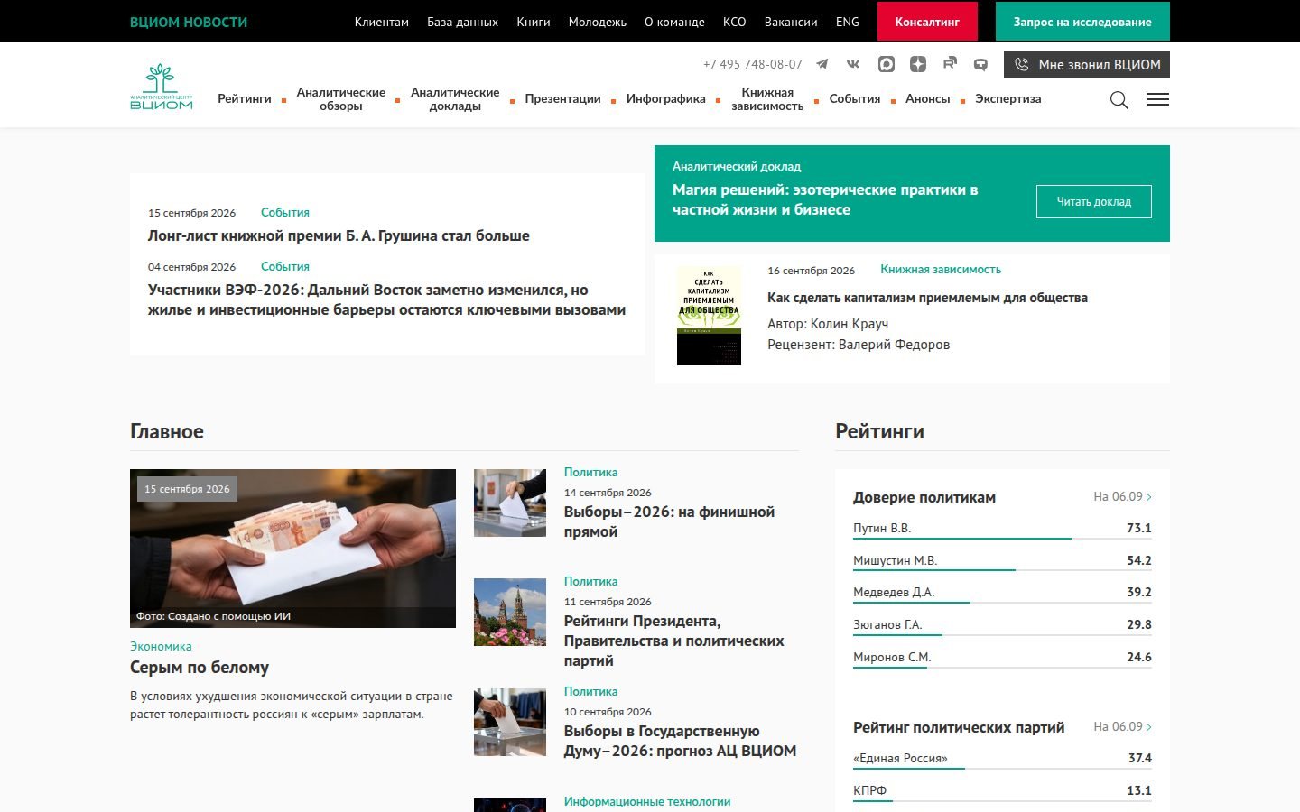Open the Книги top link

(x=534, y=22)
